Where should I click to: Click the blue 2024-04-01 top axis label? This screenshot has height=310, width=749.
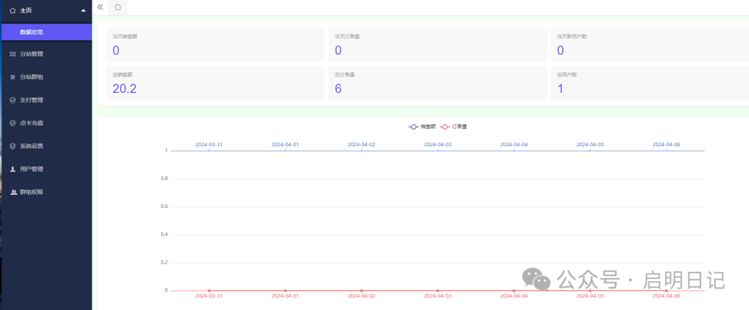285,145
